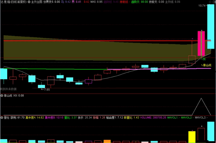Screen dimensions: 216x143
Task: Click the 趋势天: 98.00 readout
Action: (140, 2)
